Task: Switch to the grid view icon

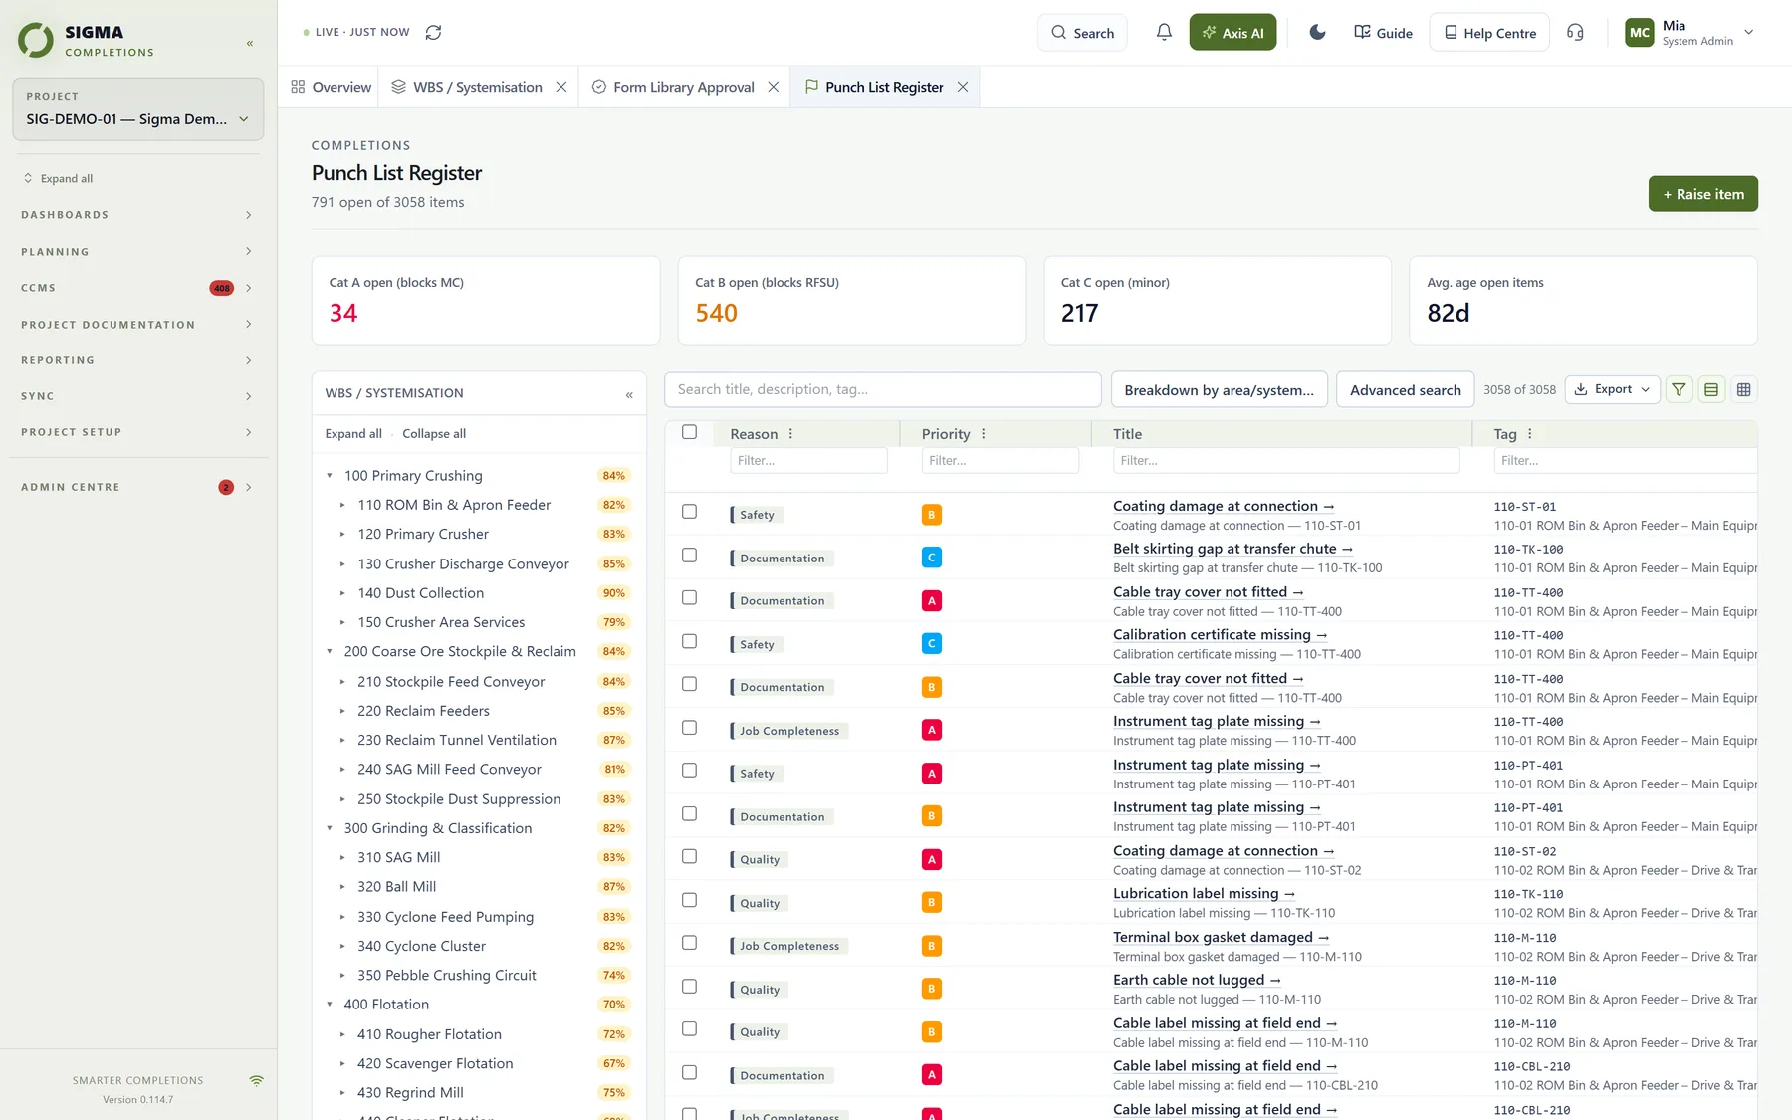Action: click(1743, 389)
